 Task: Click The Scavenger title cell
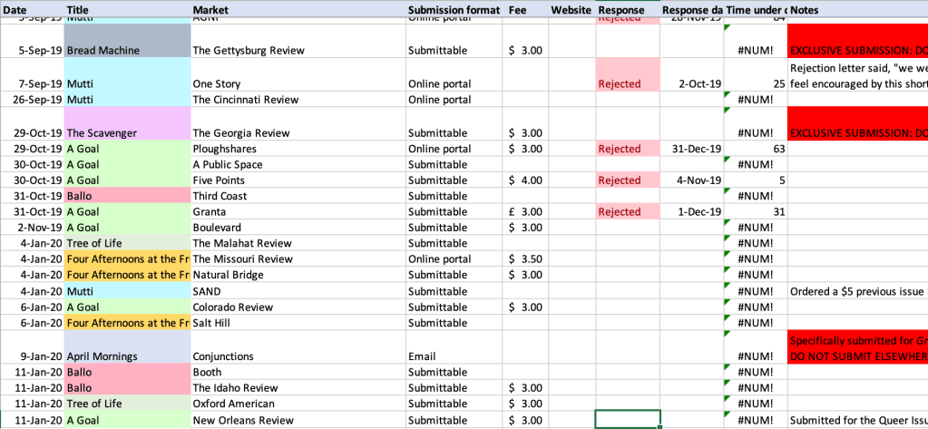click(x=127, y=123)
